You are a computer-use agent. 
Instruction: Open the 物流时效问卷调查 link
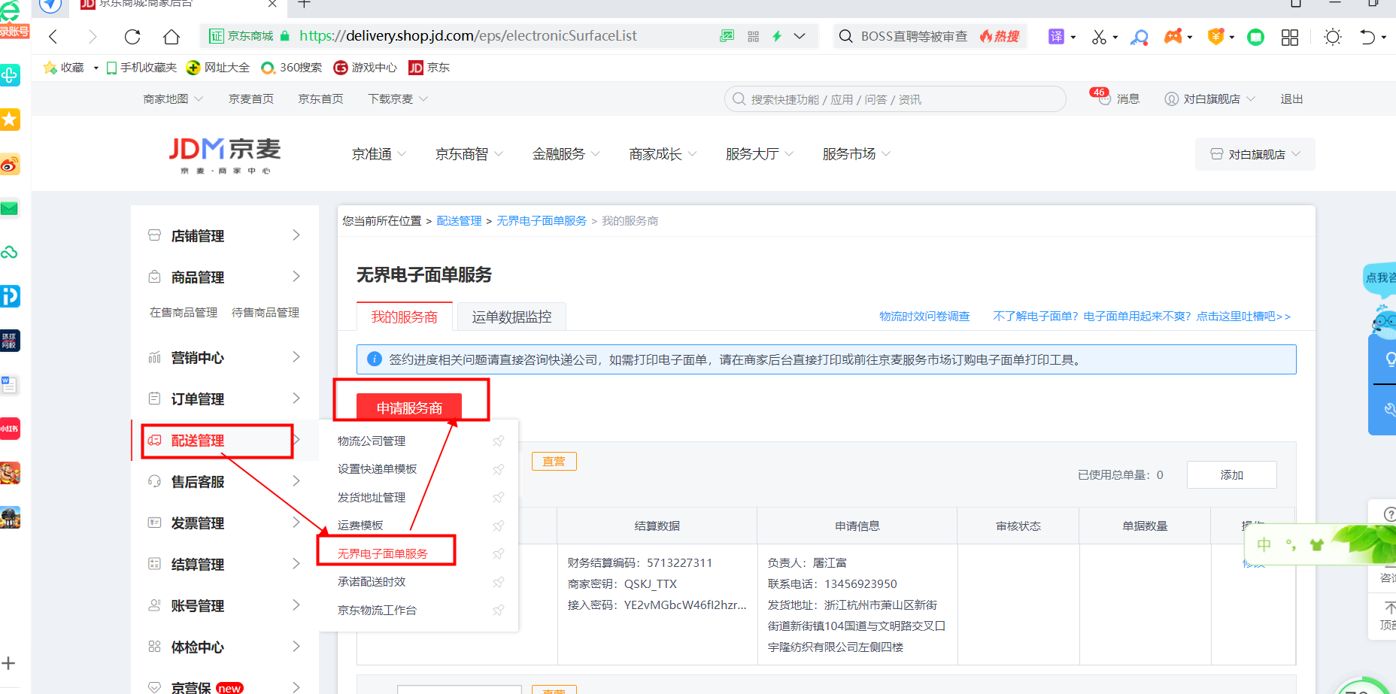924,317
